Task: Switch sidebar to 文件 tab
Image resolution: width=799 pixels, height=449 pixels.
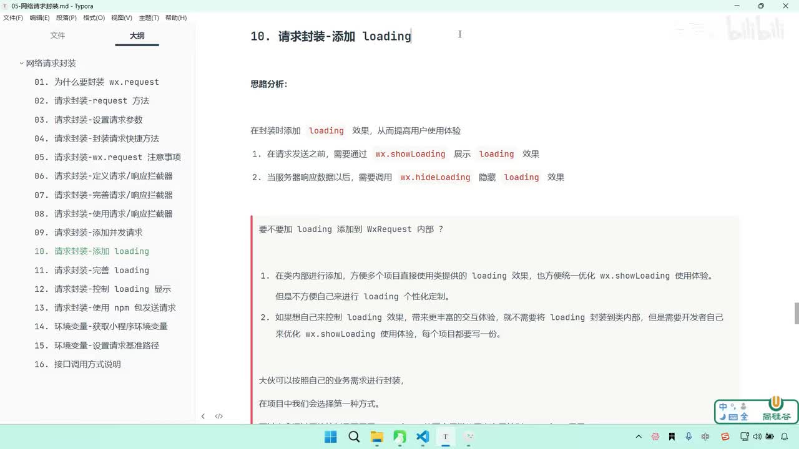Action: coord(57,36)
